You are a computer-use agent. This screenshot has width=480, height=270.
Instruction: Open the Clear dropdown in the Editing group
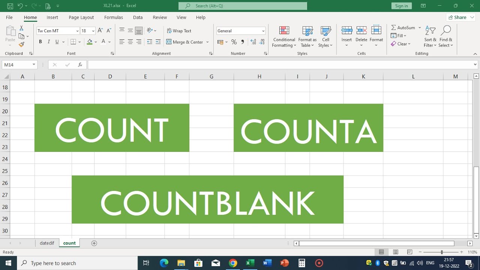click(400, 44)
